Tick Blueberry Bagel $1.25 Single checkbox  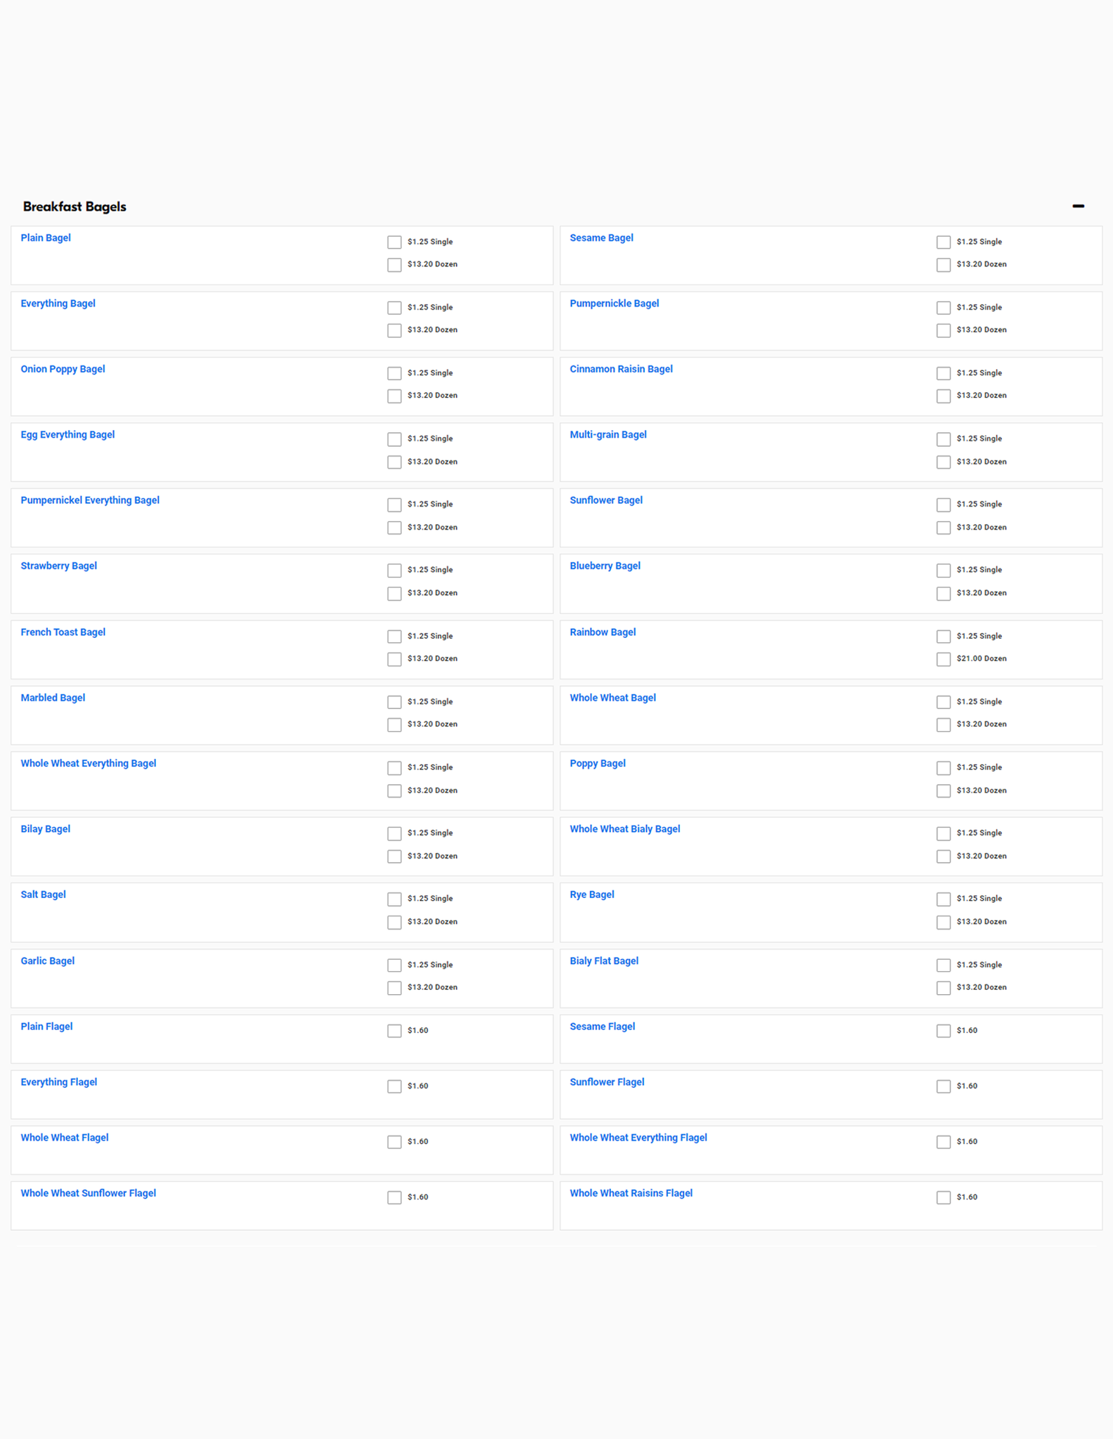tap(943, 571)
